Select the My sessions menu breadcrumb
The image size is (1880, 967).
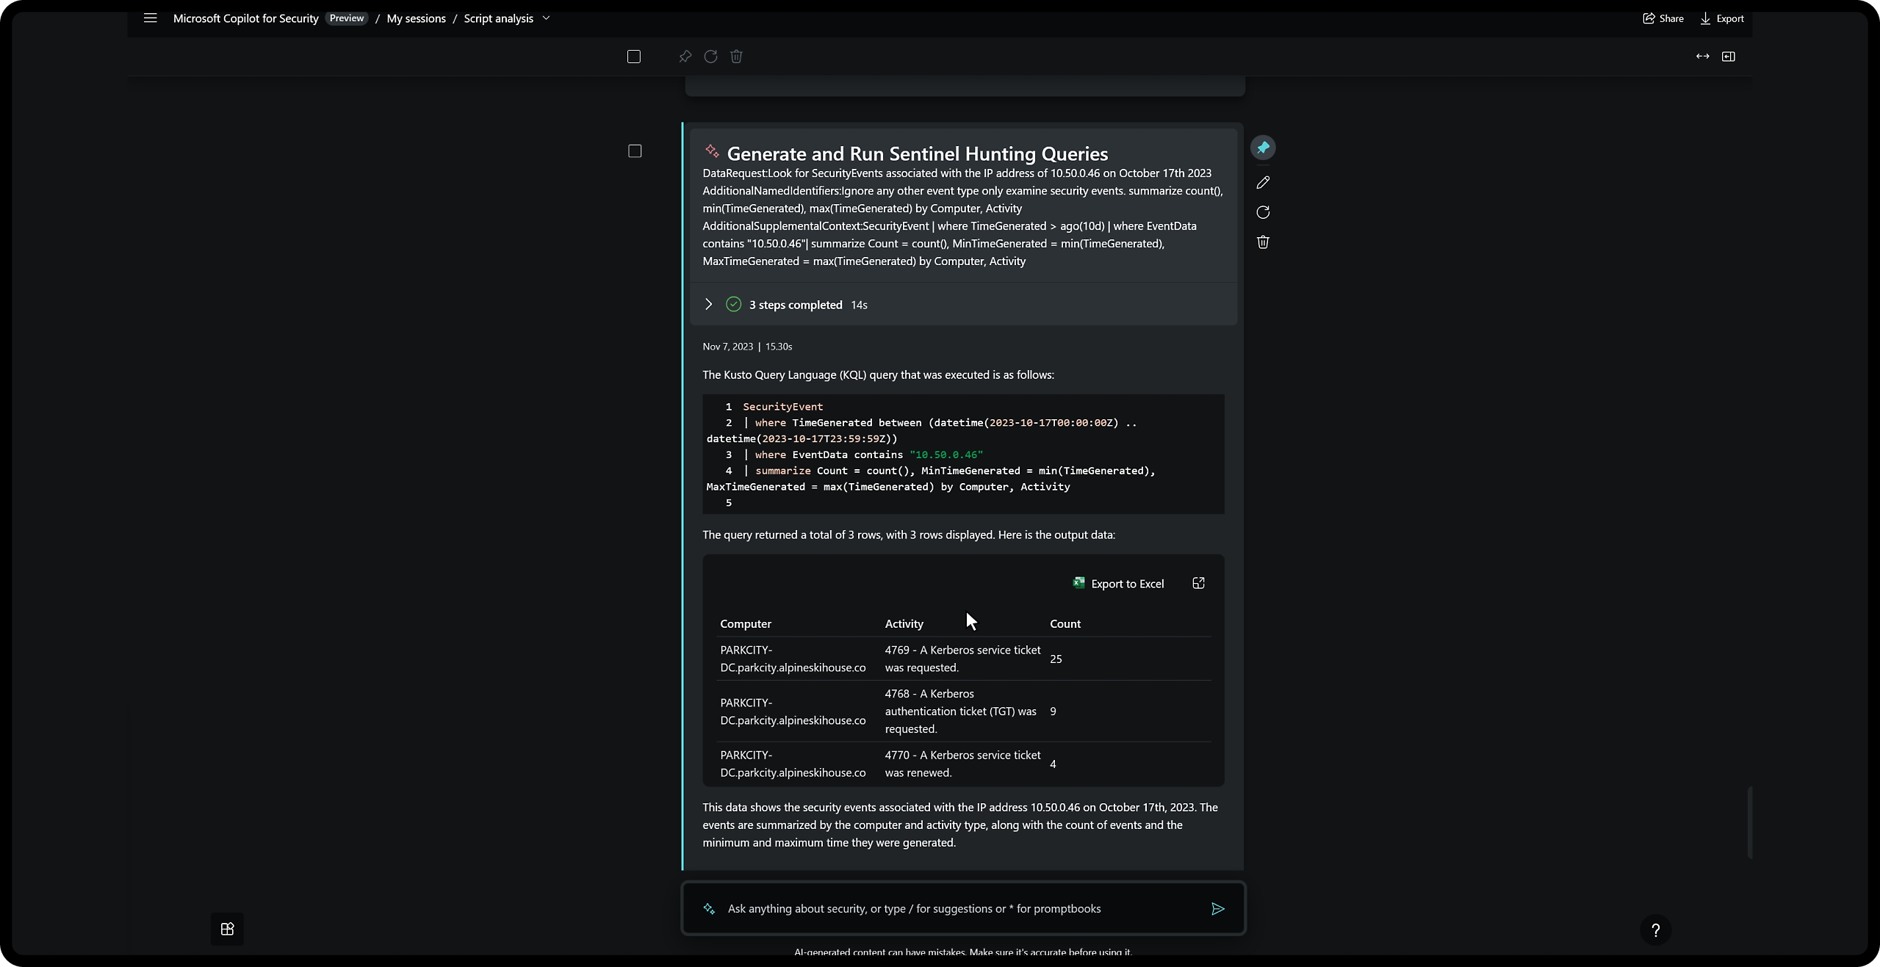(416, 18)
